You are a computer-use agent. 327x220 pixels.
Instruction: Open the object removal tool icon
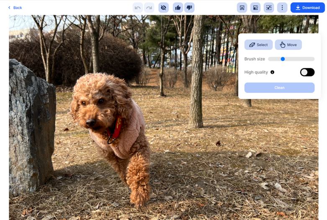242,8
